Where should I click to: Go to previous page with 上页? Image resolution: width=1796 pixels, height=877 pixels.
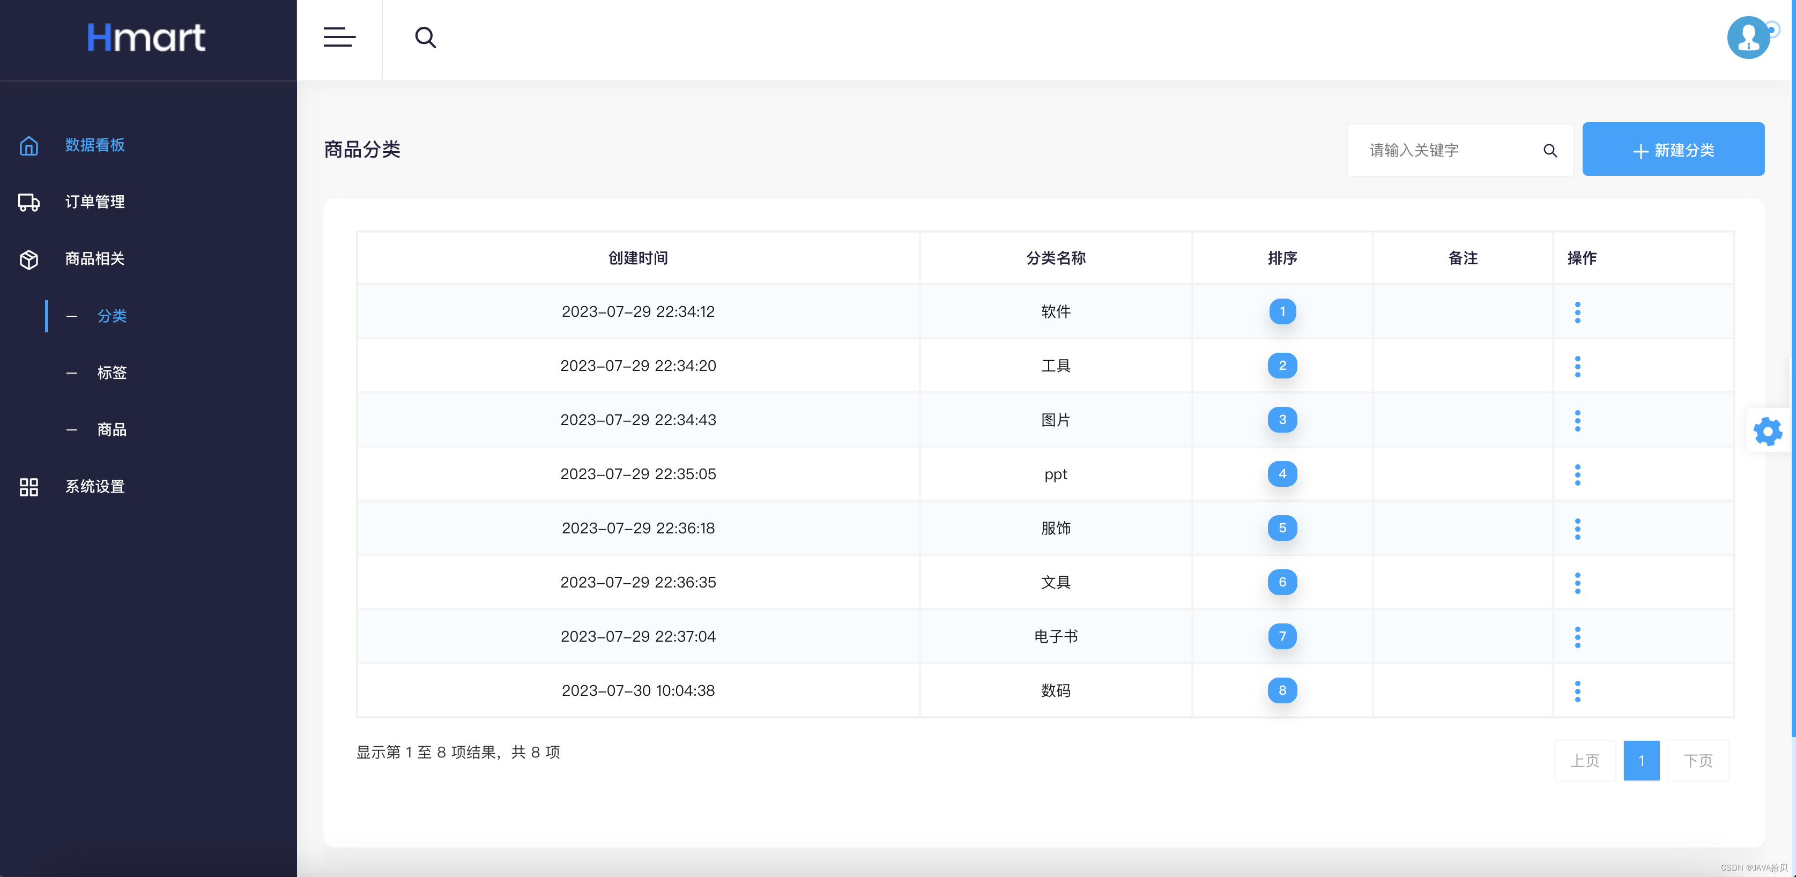pos(1585,761)
